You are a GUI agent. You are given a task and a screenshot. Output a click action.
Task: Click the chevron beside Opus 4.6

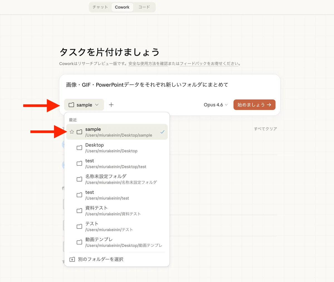pos(226,105)
